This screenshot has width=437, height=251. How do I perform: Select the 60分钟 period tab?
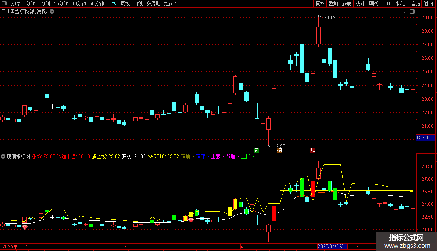[x=97, y=3]
